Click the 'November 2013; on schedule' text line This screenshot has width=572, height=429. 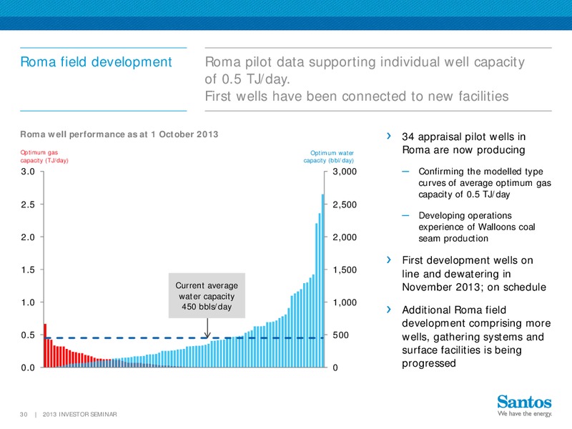(x=474, y=287)
